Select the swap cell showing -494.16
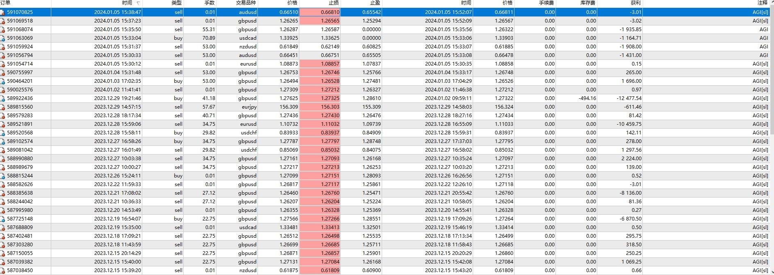The image size is (774, 275). coord(587,98)
